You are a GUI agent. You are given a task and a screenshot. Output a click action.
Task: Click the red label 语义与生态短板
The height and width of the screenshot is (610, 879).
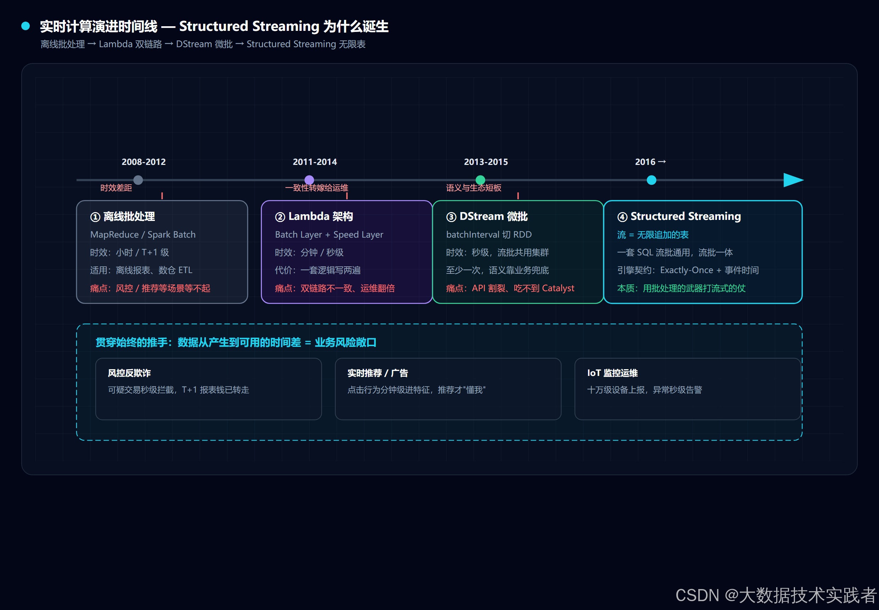click(x=474, y=188)
